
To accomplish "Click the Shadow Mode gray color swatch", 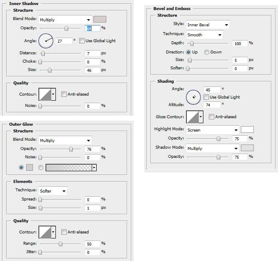I will (247, 148).
